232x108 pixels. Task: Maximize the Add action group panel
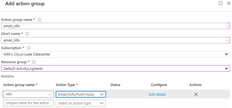(220, 3)
